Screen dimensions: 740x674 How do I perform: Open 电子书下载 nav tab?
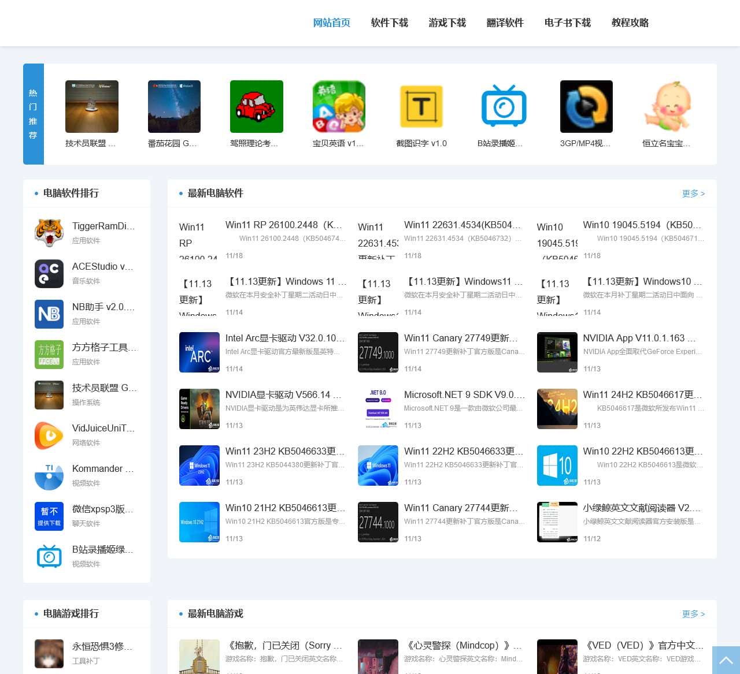coord(567,23)
